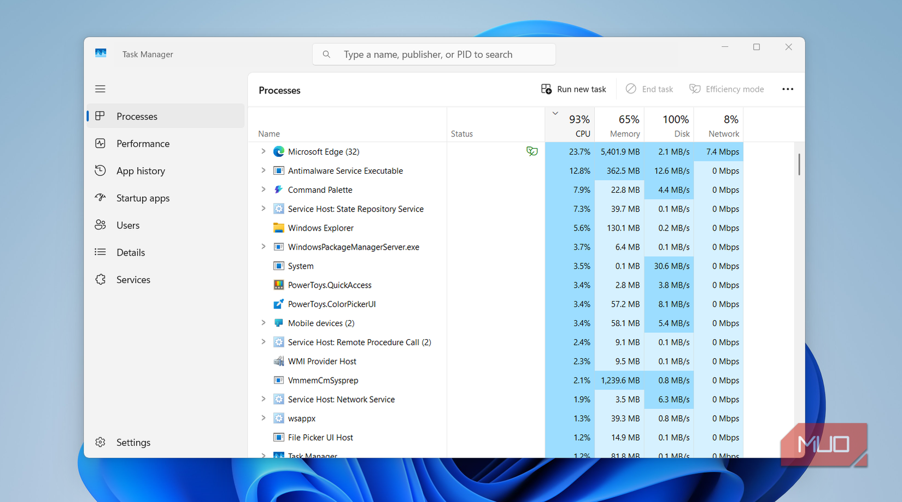Click the search magnifier icon
Image resolution: width=902 pixels, height=502 pixels.
[x=326, y=54]
